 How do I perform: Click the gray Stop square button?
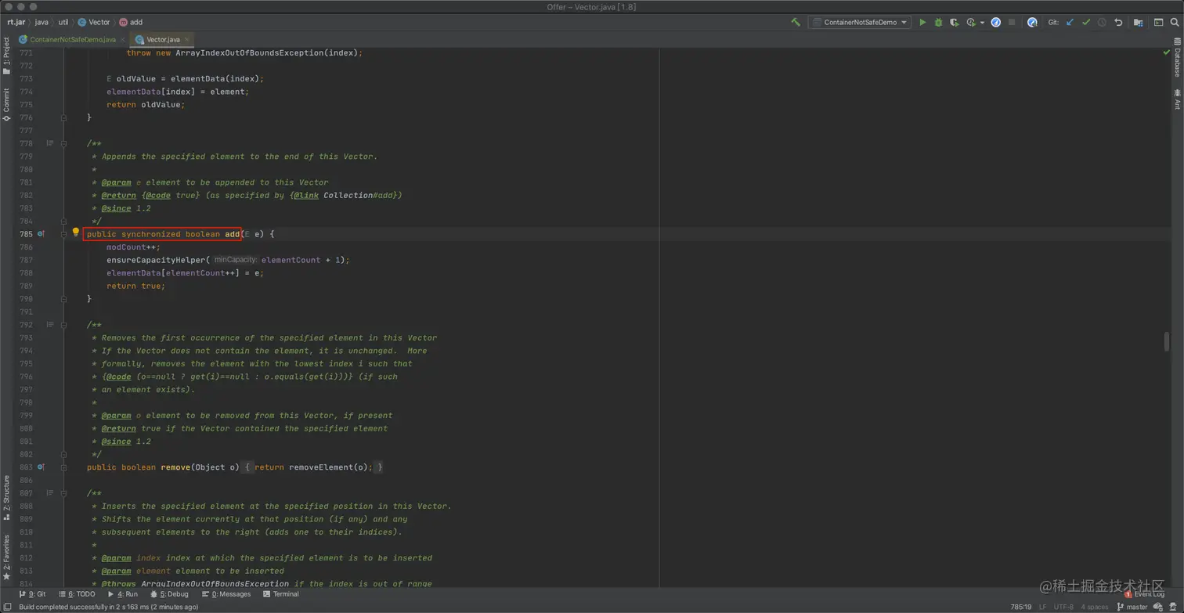tap(1012, 23)
